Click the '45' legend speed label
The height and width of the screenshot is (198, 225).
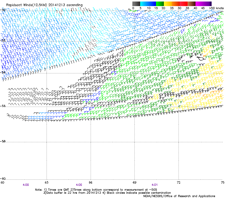203,8
